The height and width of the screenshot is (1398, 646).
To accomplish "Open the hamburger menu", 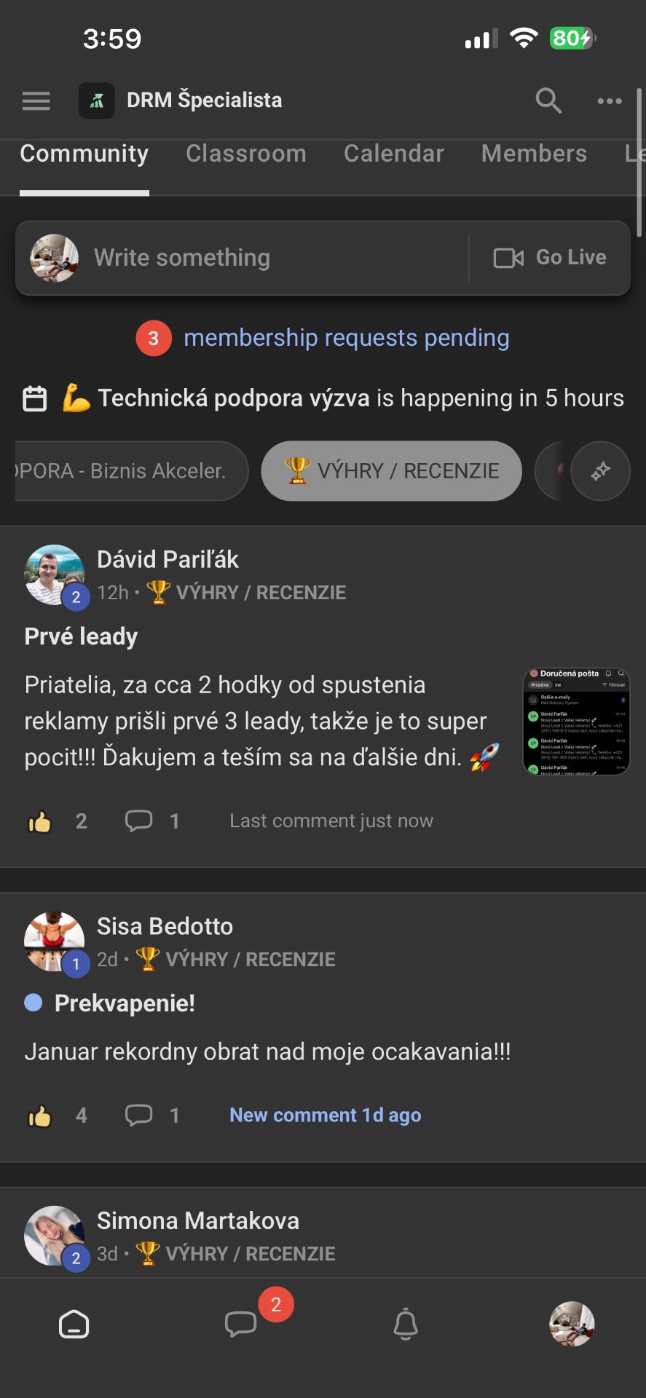I will click(x=36, y=100).
